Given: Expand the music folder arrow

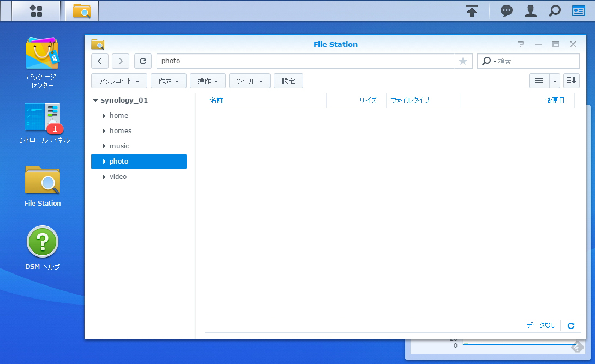Looking at the screenshot, I should [104, 146].
